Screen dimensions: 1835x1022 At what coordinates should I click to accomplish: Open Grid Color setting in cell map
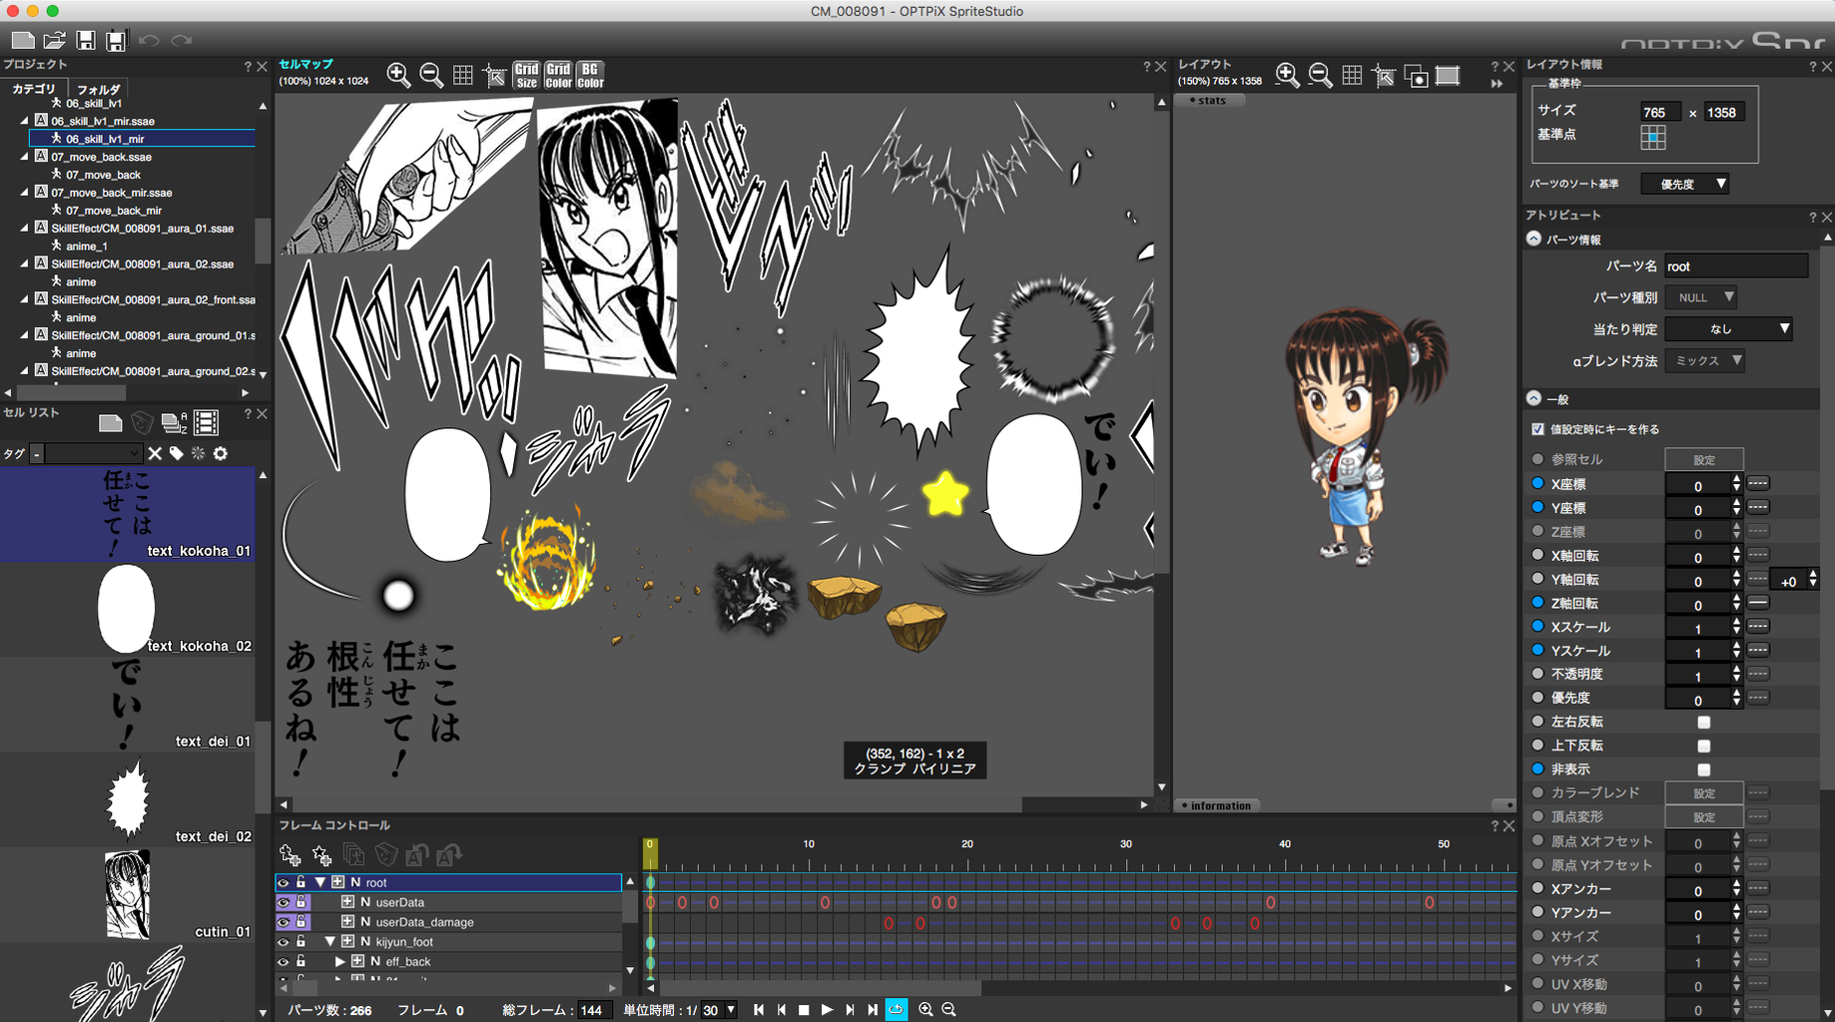pyautogui.click(x=558, y=75)
